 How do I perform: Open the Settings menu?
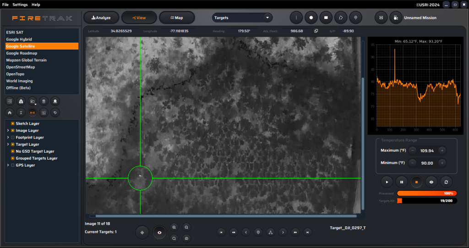point(20,5)
